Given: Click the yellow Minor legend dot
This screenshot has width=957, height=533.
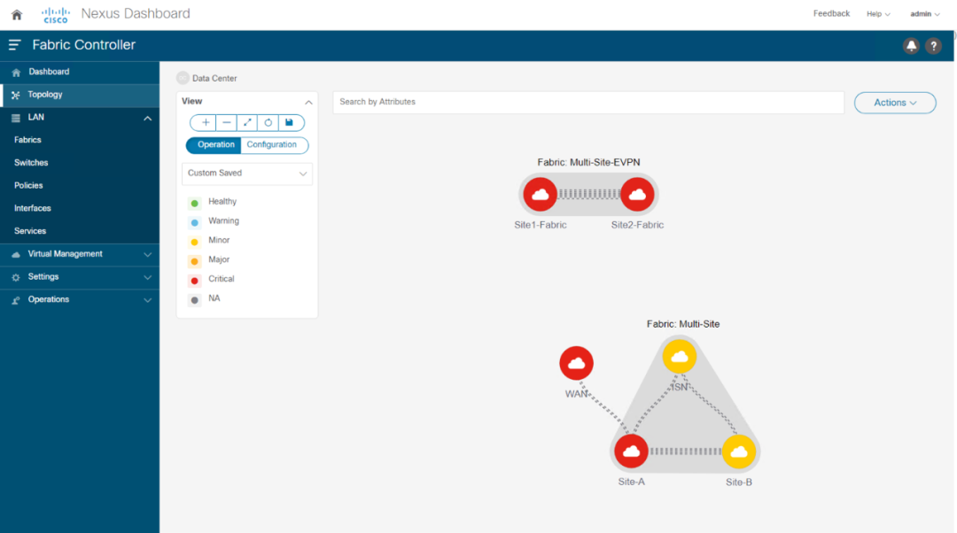Looking at the screenshot, I should (195, 242).
